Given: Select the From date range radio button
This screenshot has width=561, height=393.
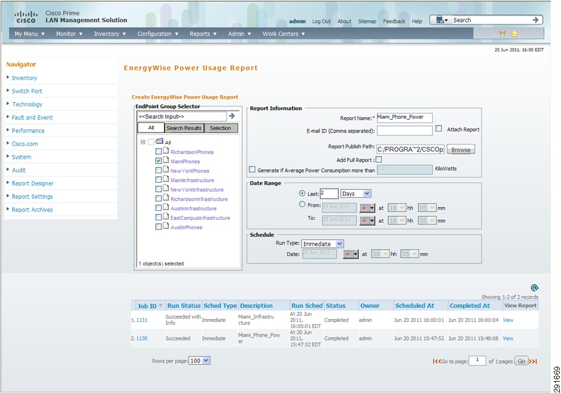Looking at the screenshot, I should (302, 204).
